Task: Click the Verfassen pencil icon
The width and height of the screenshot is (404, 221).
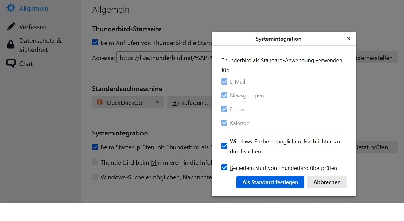Action: 11,27
